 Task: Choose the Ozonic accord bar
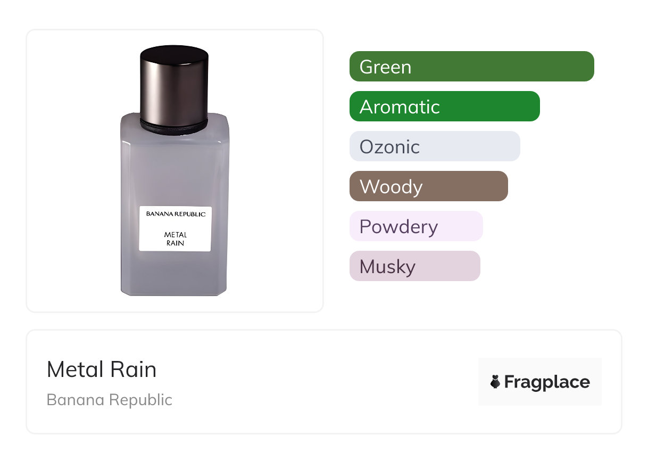pyautogui.click(x=435, y=146)
